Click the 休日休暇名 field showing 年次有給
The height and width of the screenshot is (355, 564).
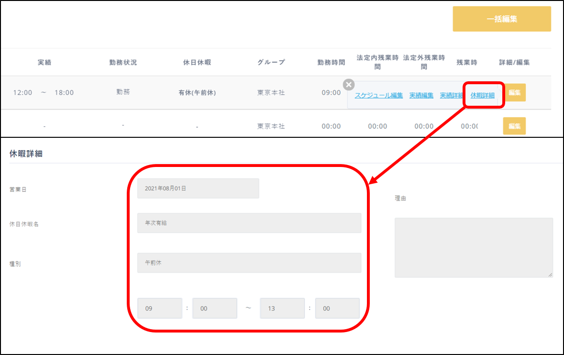[x=249, y=223]
